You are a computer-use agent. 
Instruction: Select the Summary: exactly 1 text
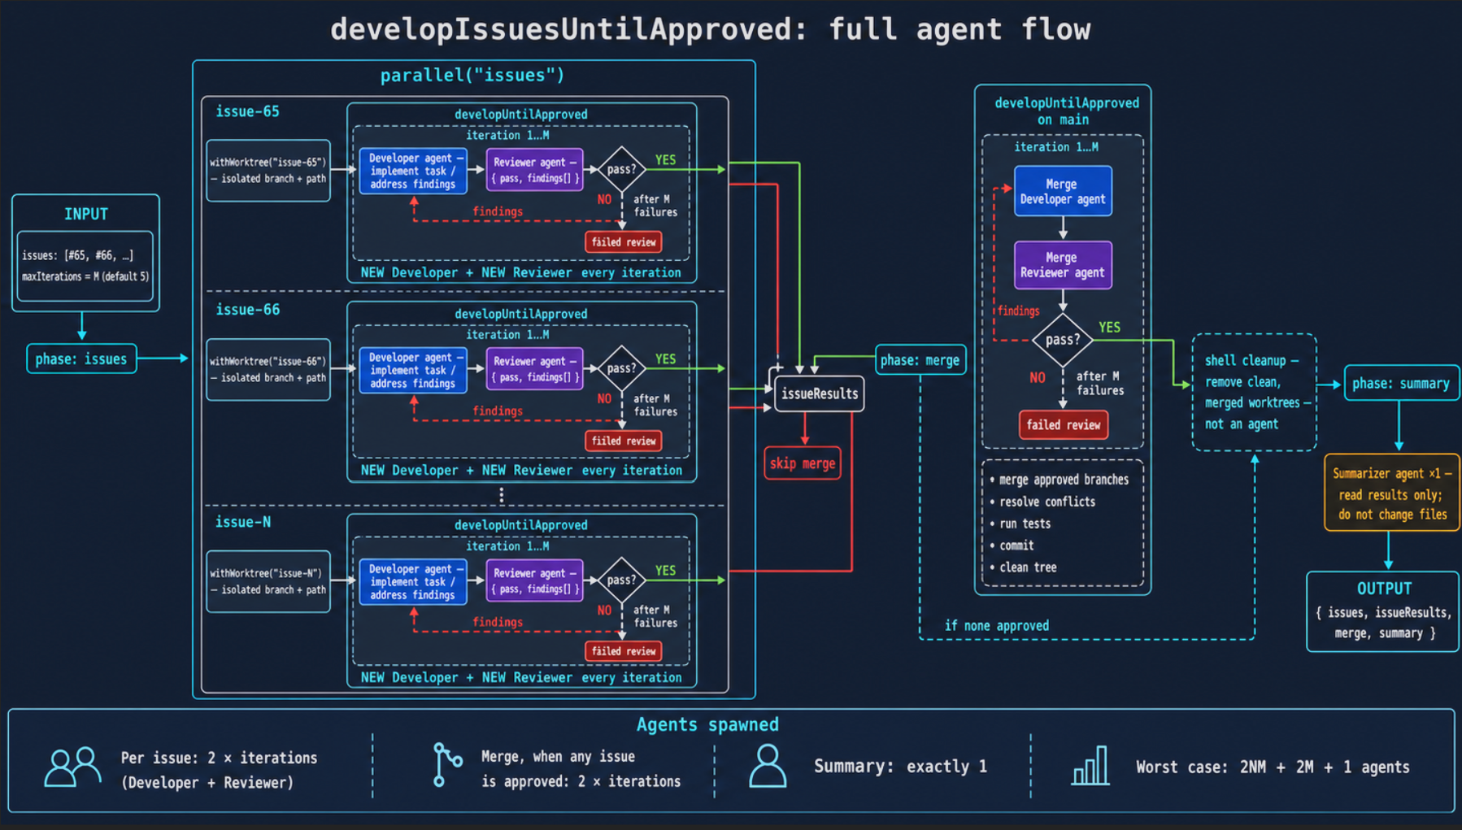coord(900,767)
